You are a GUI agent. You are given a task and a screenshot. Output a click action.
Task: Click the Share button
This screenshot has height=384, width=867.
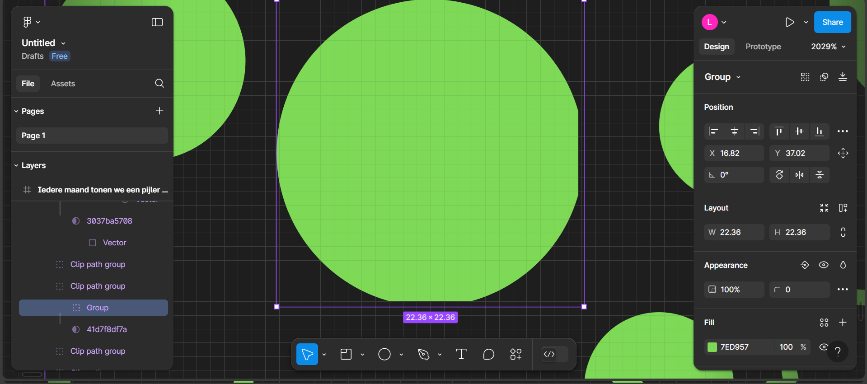[833, 22]
